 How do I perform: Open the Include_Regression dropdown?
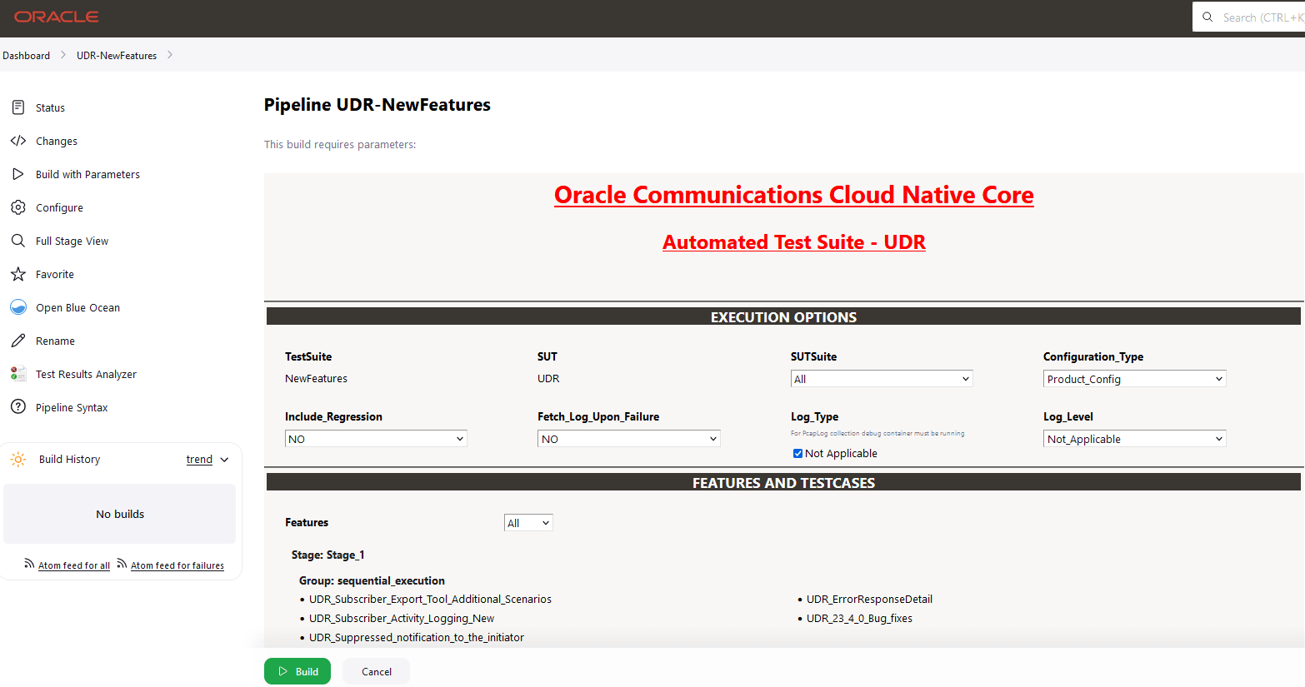376,439
